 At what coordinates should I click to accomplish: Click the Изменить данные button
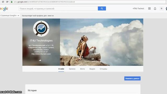coord(132,78)
